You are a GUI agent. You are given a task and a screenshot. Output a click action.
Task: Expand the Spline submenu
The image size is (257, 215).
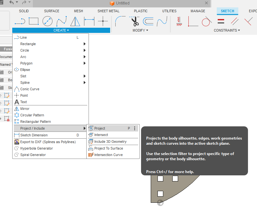(x=51, y=83)
